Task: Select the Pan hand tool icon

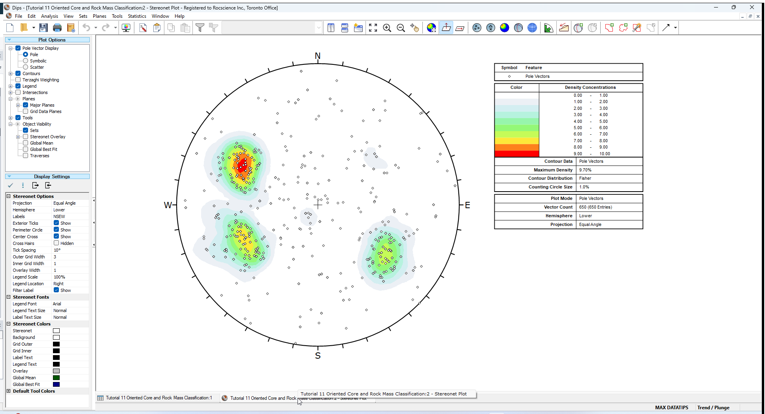Action: (415, 28)
